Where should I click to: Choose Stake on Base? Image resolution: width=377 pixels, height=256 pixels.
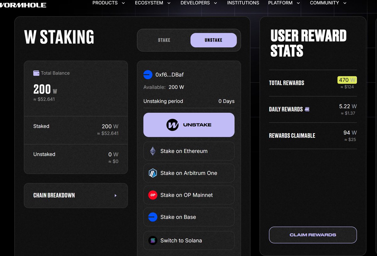(x=189, y=217)
